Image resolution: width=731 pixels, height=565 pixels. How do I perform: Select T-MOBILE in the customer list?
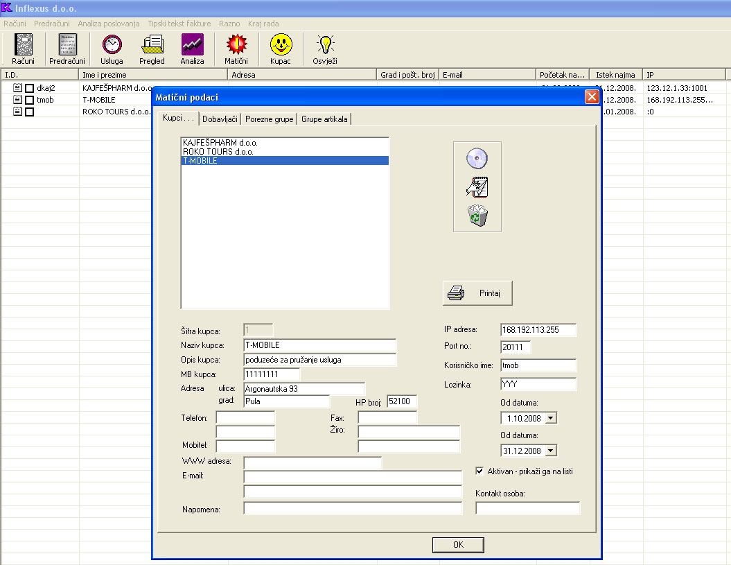[285, 161]
